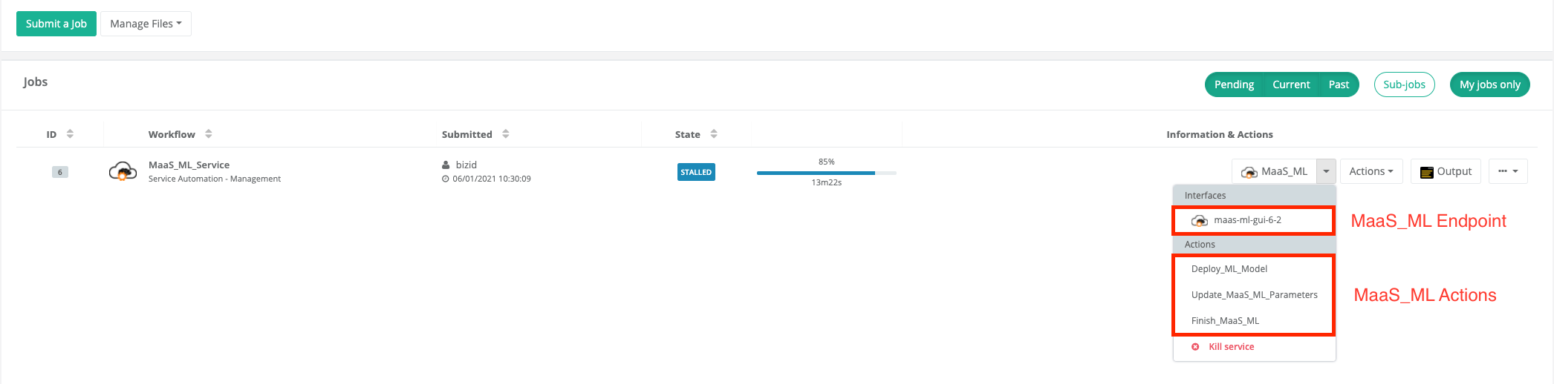Open the Actions dropdown for job 6
1554x384 pixels.
(1371, 171)
